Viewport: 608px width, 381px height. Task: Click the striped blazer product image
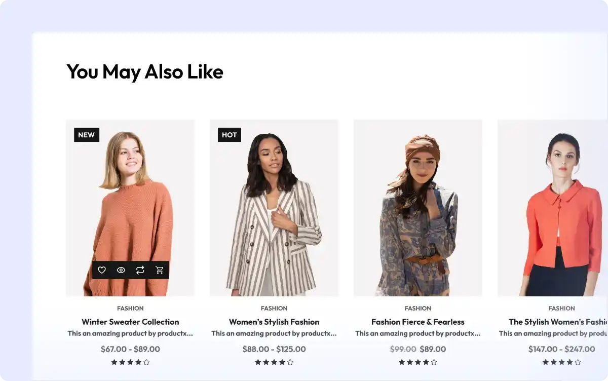tap(274, 213)
